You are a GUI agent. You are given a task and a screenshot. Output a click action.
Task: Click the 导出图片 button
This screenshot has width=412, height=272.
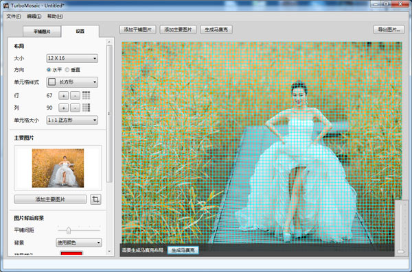[x=389, y=29]
